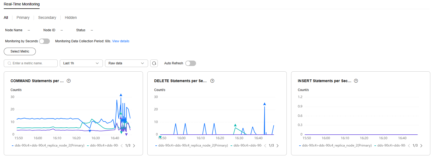Click Monitoring Data Collection Period: 60s text
The image size is (433, 157).
point(83,41)
